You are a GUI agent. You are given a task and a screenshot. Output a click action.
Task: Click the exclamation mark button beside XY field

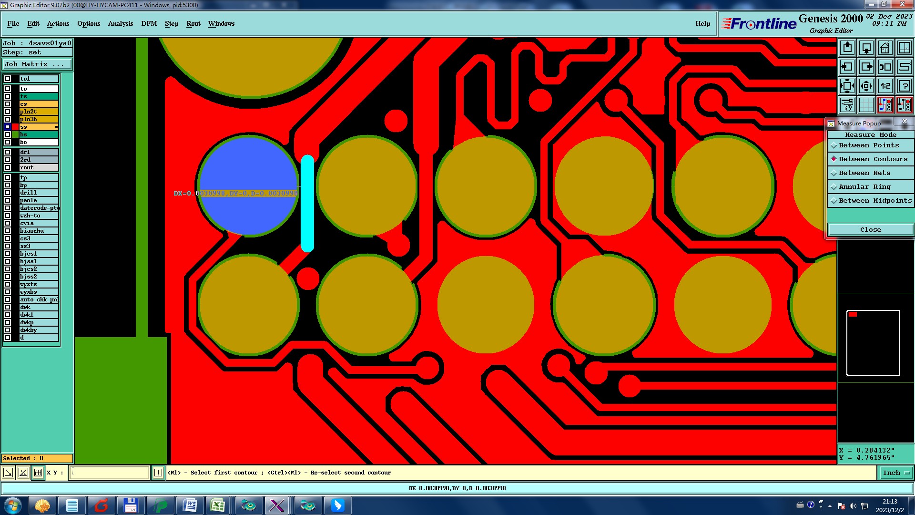(x=158, y=473)
